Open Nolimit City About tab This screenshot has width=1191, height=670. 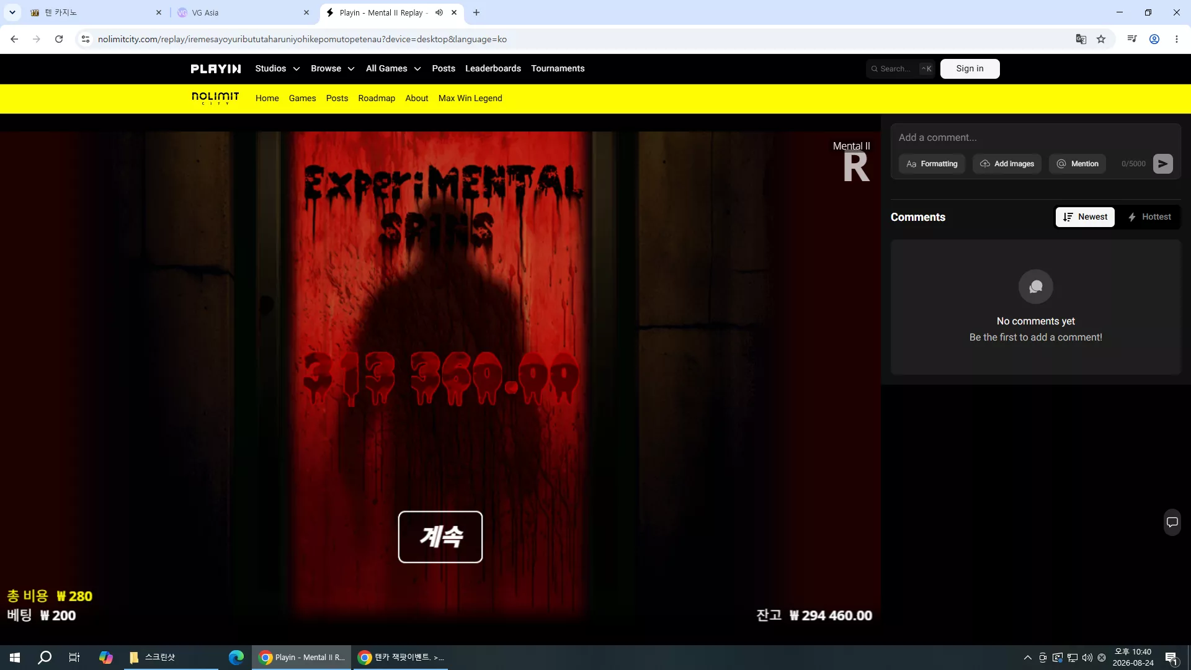point(417,99)
